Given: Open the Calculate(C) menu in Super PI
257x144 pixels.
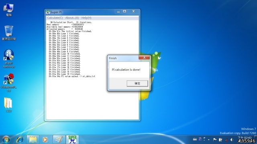Looking at the screenshot, I should pyautogui.click(x=55, y=18).
